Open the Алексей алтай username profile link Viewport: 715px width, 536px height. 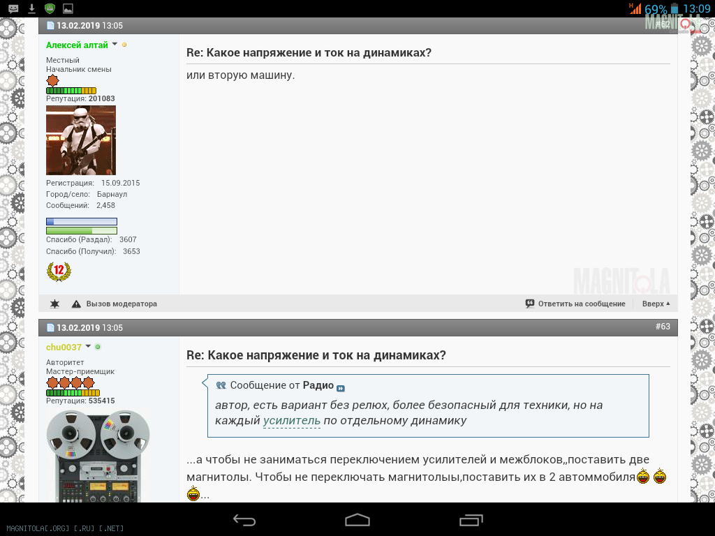tap(77, 45)
